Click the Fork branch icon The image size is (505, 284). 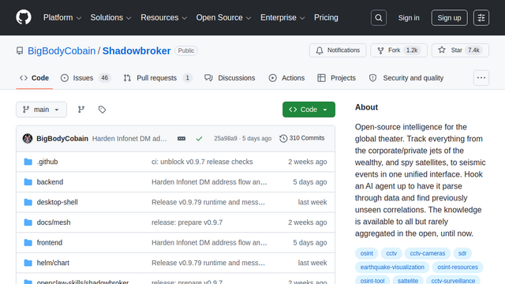point(380,50)
